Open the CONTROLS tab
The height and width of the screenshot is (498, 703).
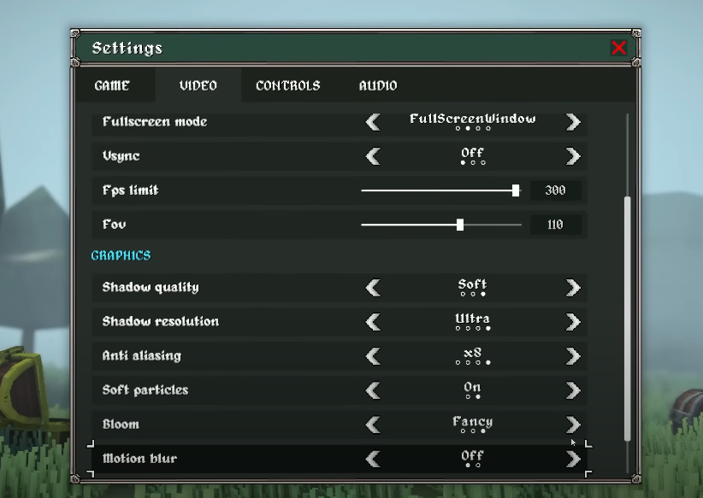tap(287, 85)
